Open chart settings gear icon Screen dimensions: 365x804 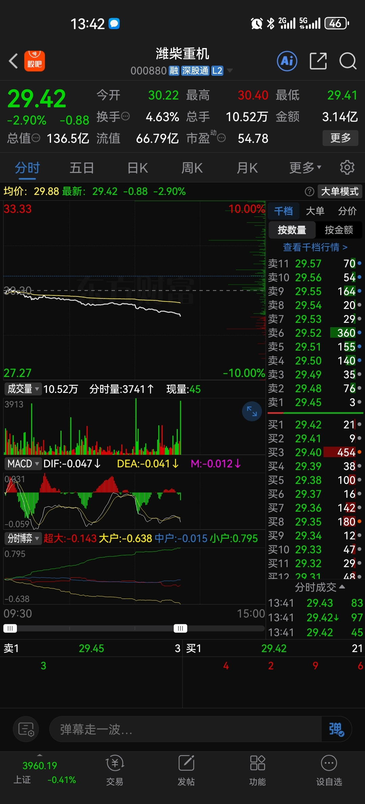(347, 167)
